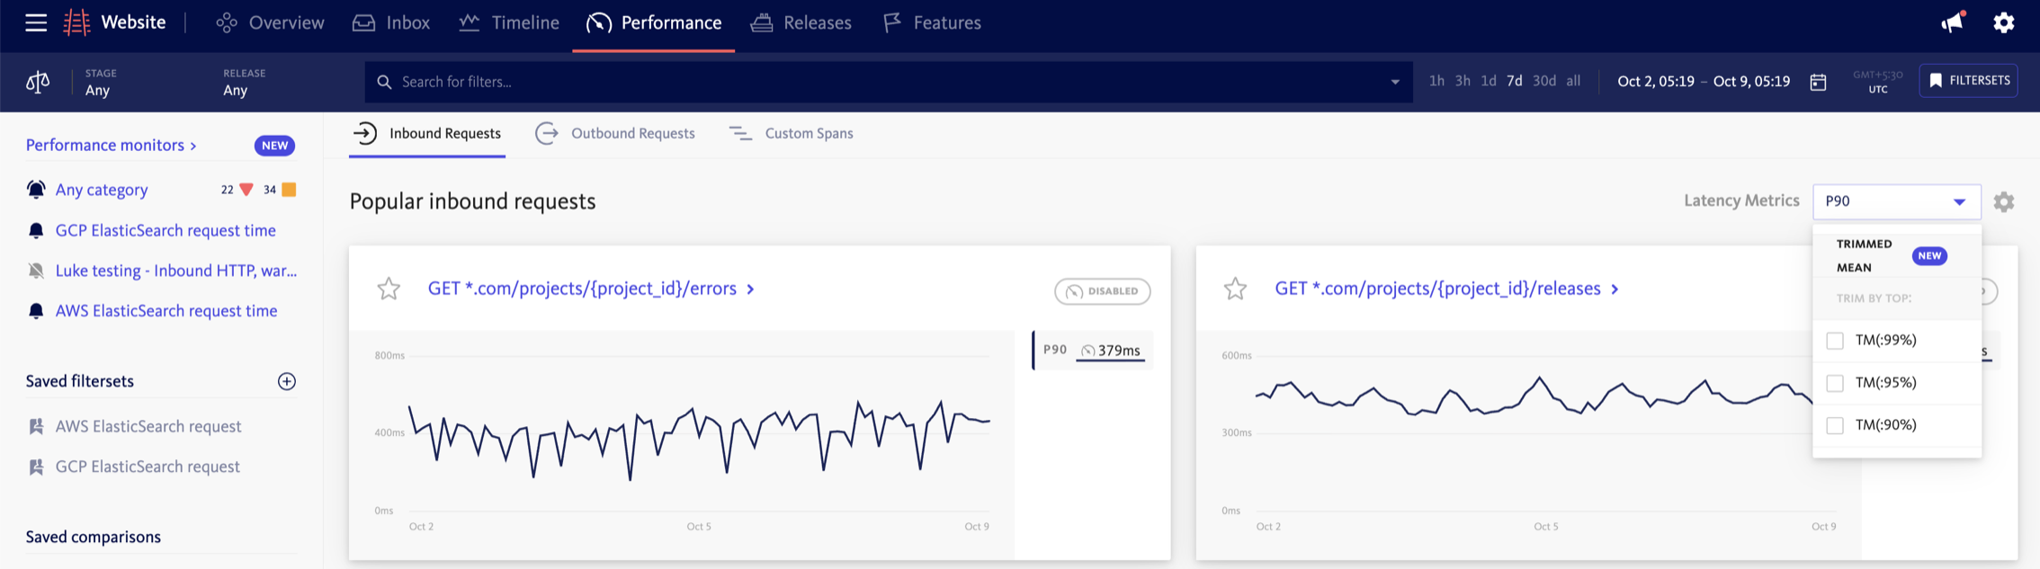This screenshot has height=569, width=2040.
Task: Open the Filtersets button
Action: [1968, 81]
